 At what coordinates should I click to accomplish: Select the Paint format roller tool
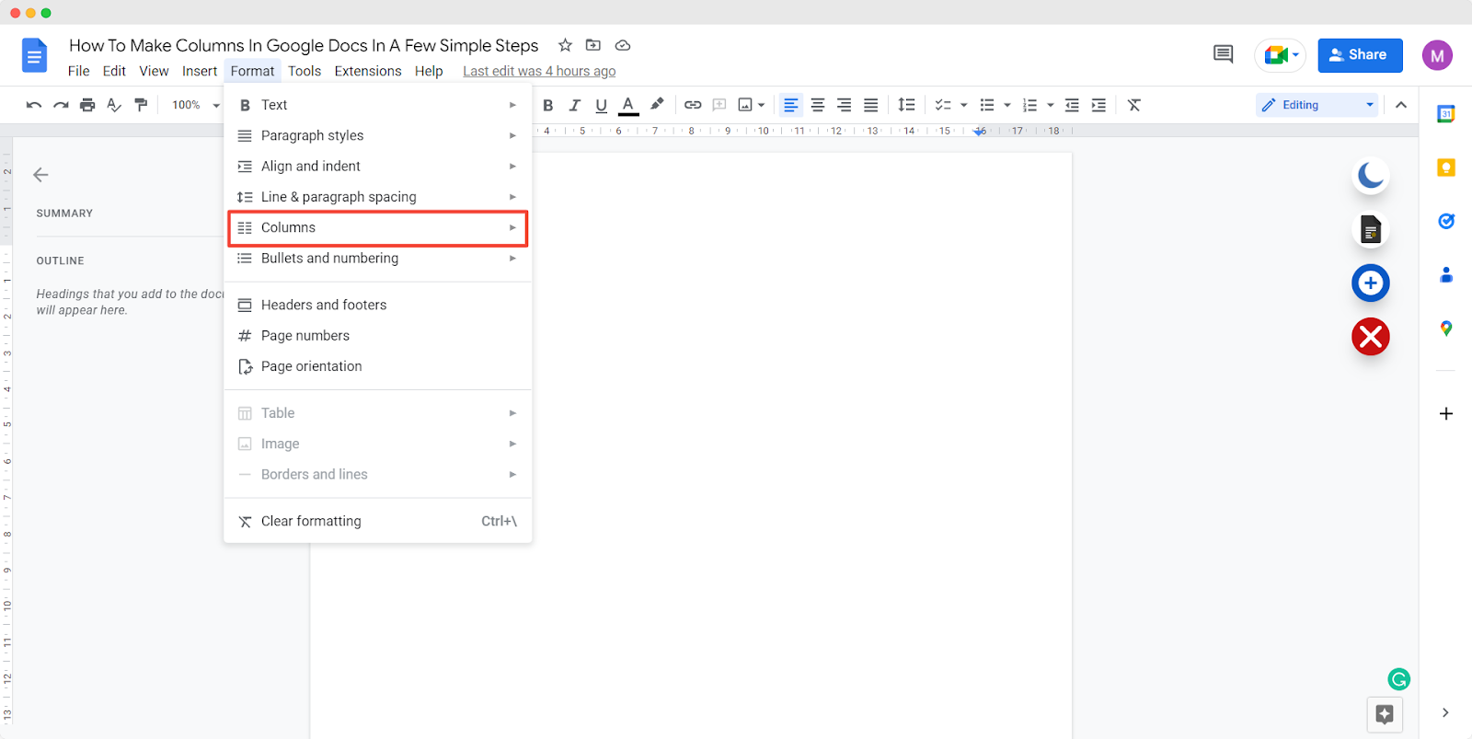pos(141,105)
